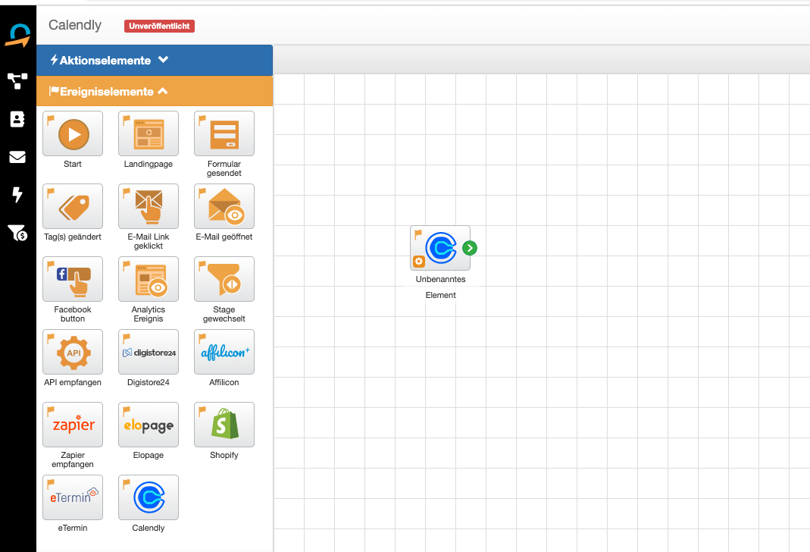Open the email envelope icon in sidebar
810x552 pixels.
pos(17,157)
